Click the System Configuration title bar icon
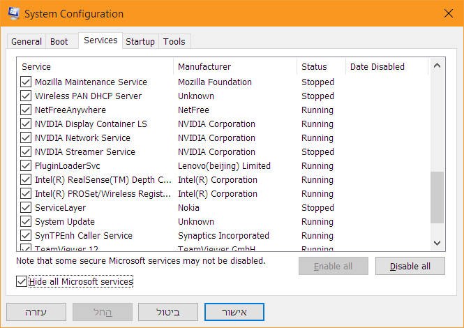The width and height of the screenshot is (464, 328). click(x=14, y=13)
